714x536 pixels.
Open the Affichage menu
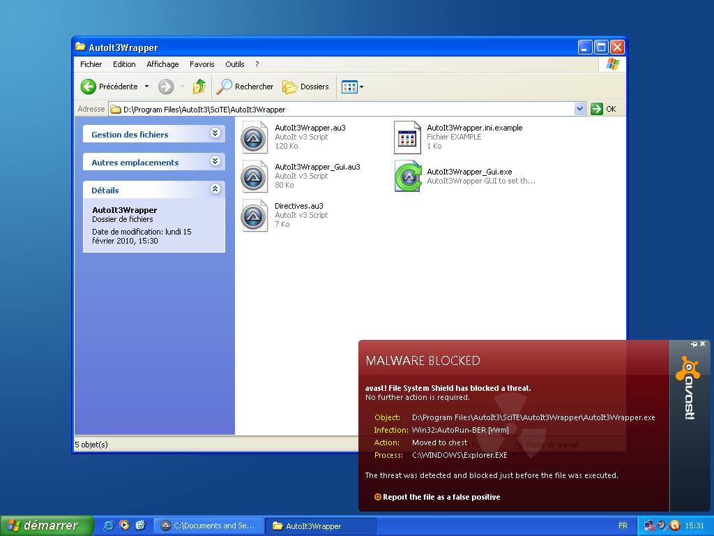coord(162,64)
